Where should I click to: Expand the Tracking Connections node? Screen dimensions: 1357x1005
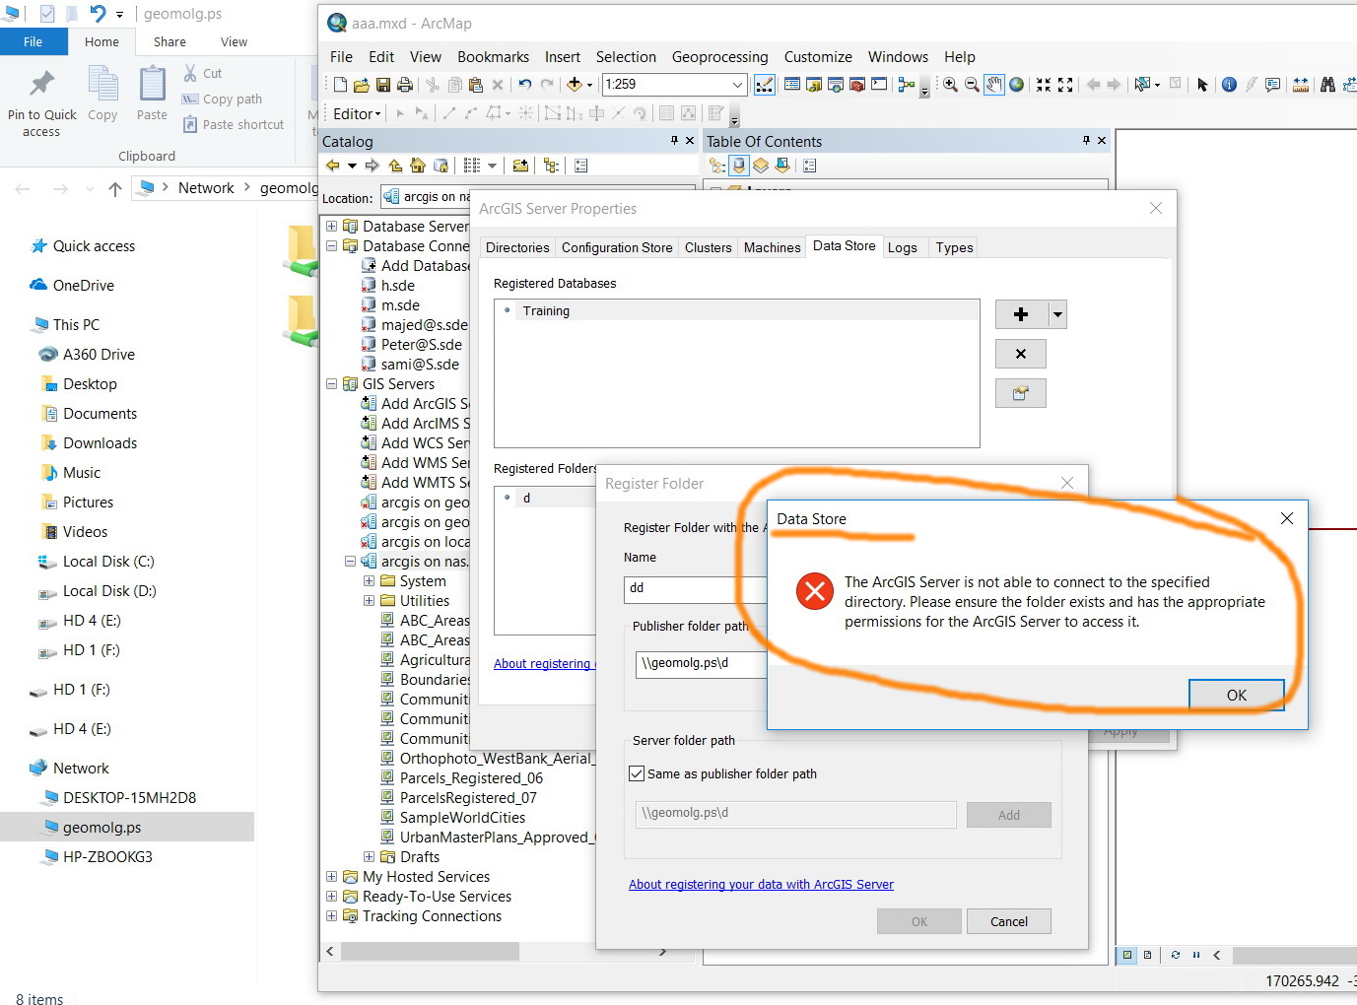[332, 916]
